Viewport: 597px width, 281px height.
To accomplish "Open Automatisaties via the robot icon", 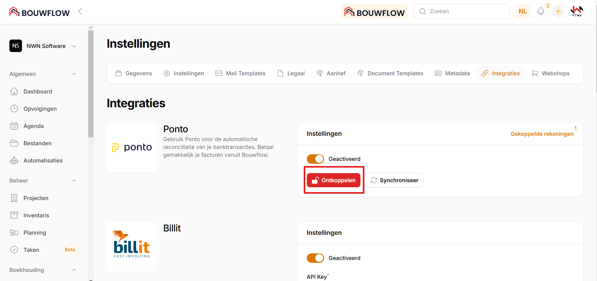I will [14, 160].
